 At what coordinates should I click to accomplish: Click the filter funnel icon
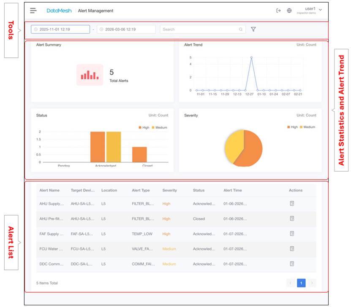(x=253, y=30)
